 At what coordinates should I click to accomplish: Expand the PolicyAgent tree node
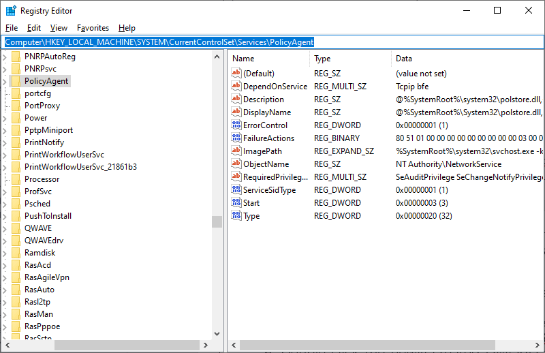click(x=5, y=81)
